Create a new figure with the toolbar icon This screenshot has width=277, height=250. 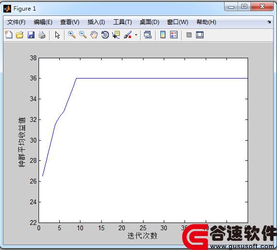click(x=9, y=35)
